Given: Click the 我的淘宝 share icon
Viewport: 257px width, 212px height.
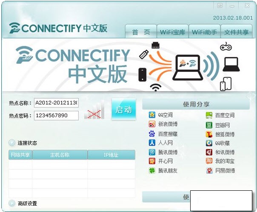Looking at the screenshot, I should pos(209,161).
